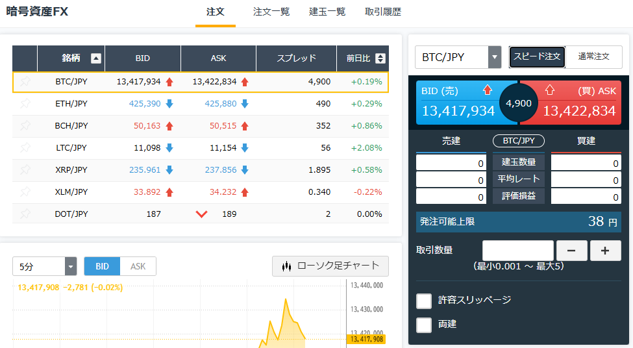
Task: Sort by 前日比 using header arrows
Action: (380, 58)
